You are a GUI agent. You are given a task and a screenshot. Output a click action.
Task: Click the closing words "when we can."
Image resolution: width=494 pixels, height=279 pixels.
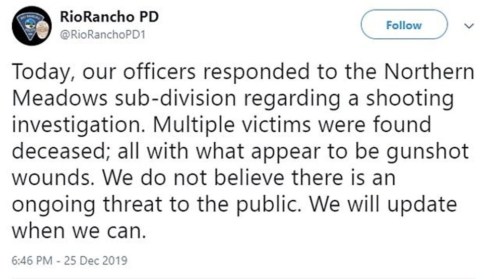pyautogui.click(x=79, y=231)
